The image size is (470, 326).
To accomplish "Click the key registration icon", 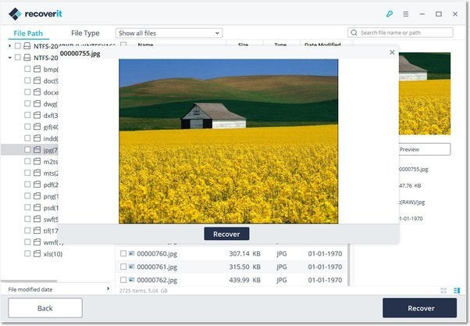I will (x=390, y=13).
